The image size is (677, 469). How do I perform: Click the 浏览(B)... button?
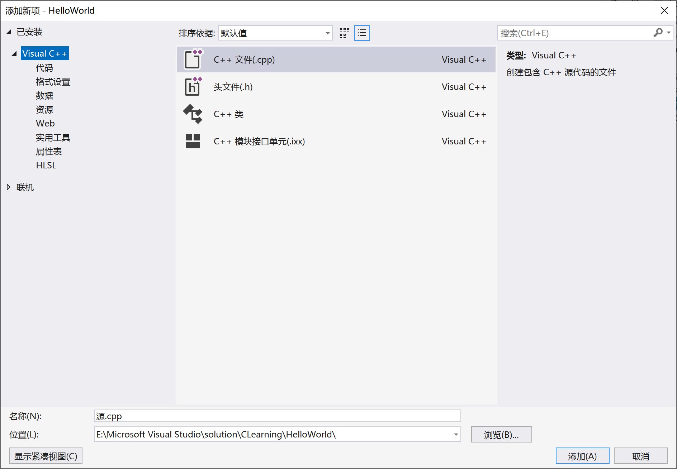tap(501, 434)
